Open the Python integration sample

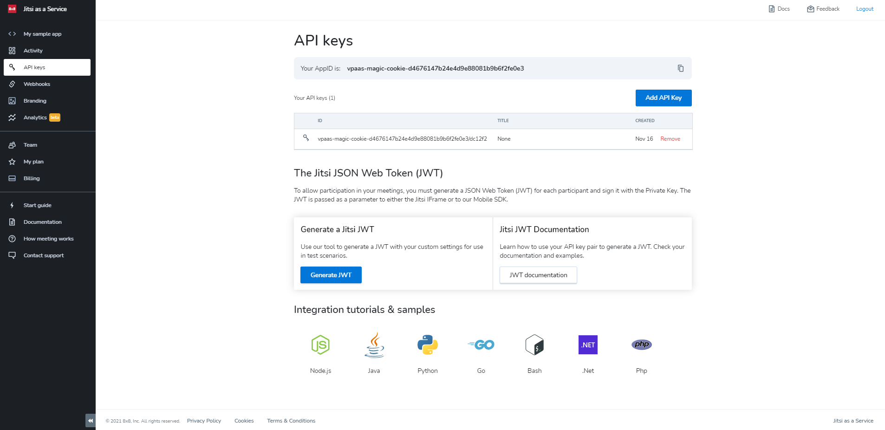click(x=427, y=345)
